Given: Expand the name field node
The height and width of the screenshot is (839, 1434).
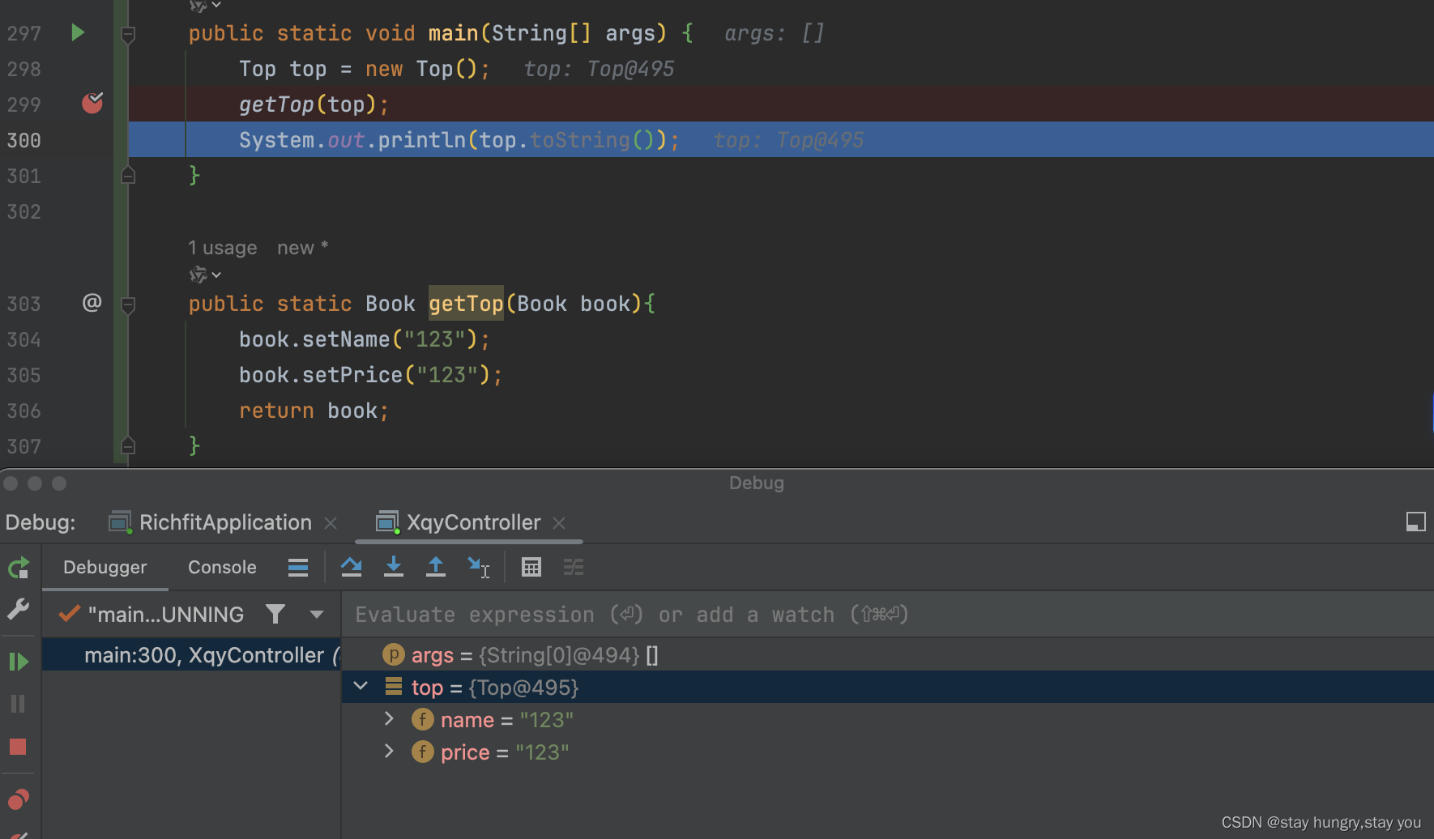Looking at the screenshot, I should 389,719.
